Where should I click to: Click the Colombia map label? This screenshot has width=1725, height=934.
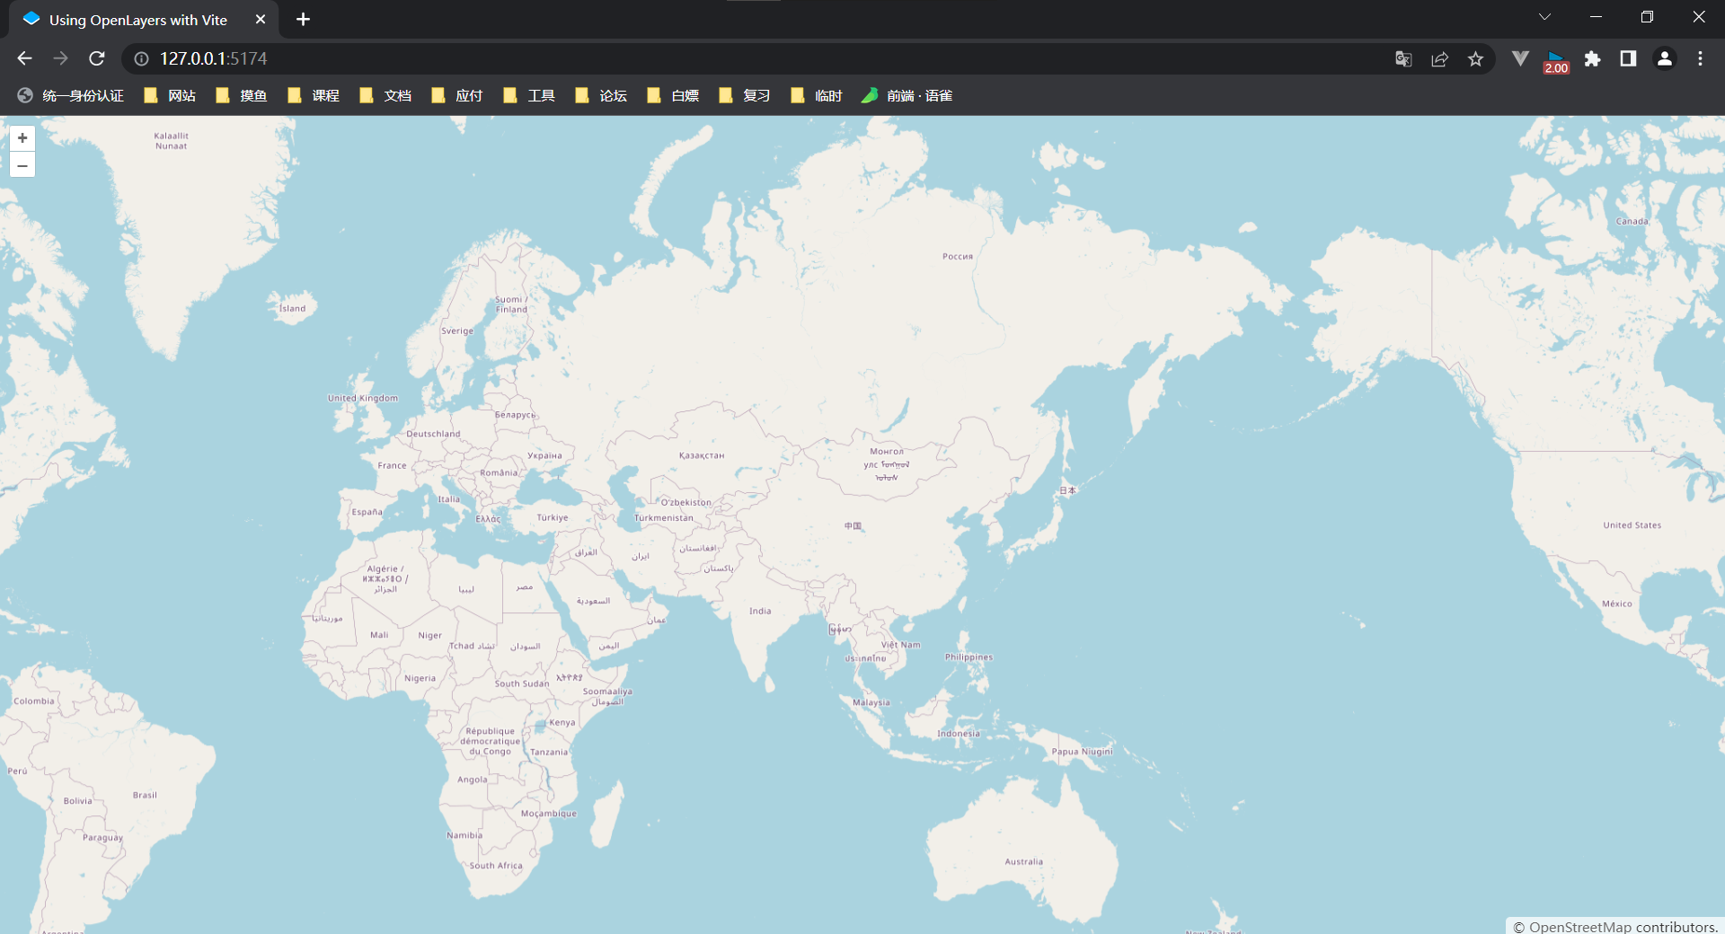tap(34, 701)
